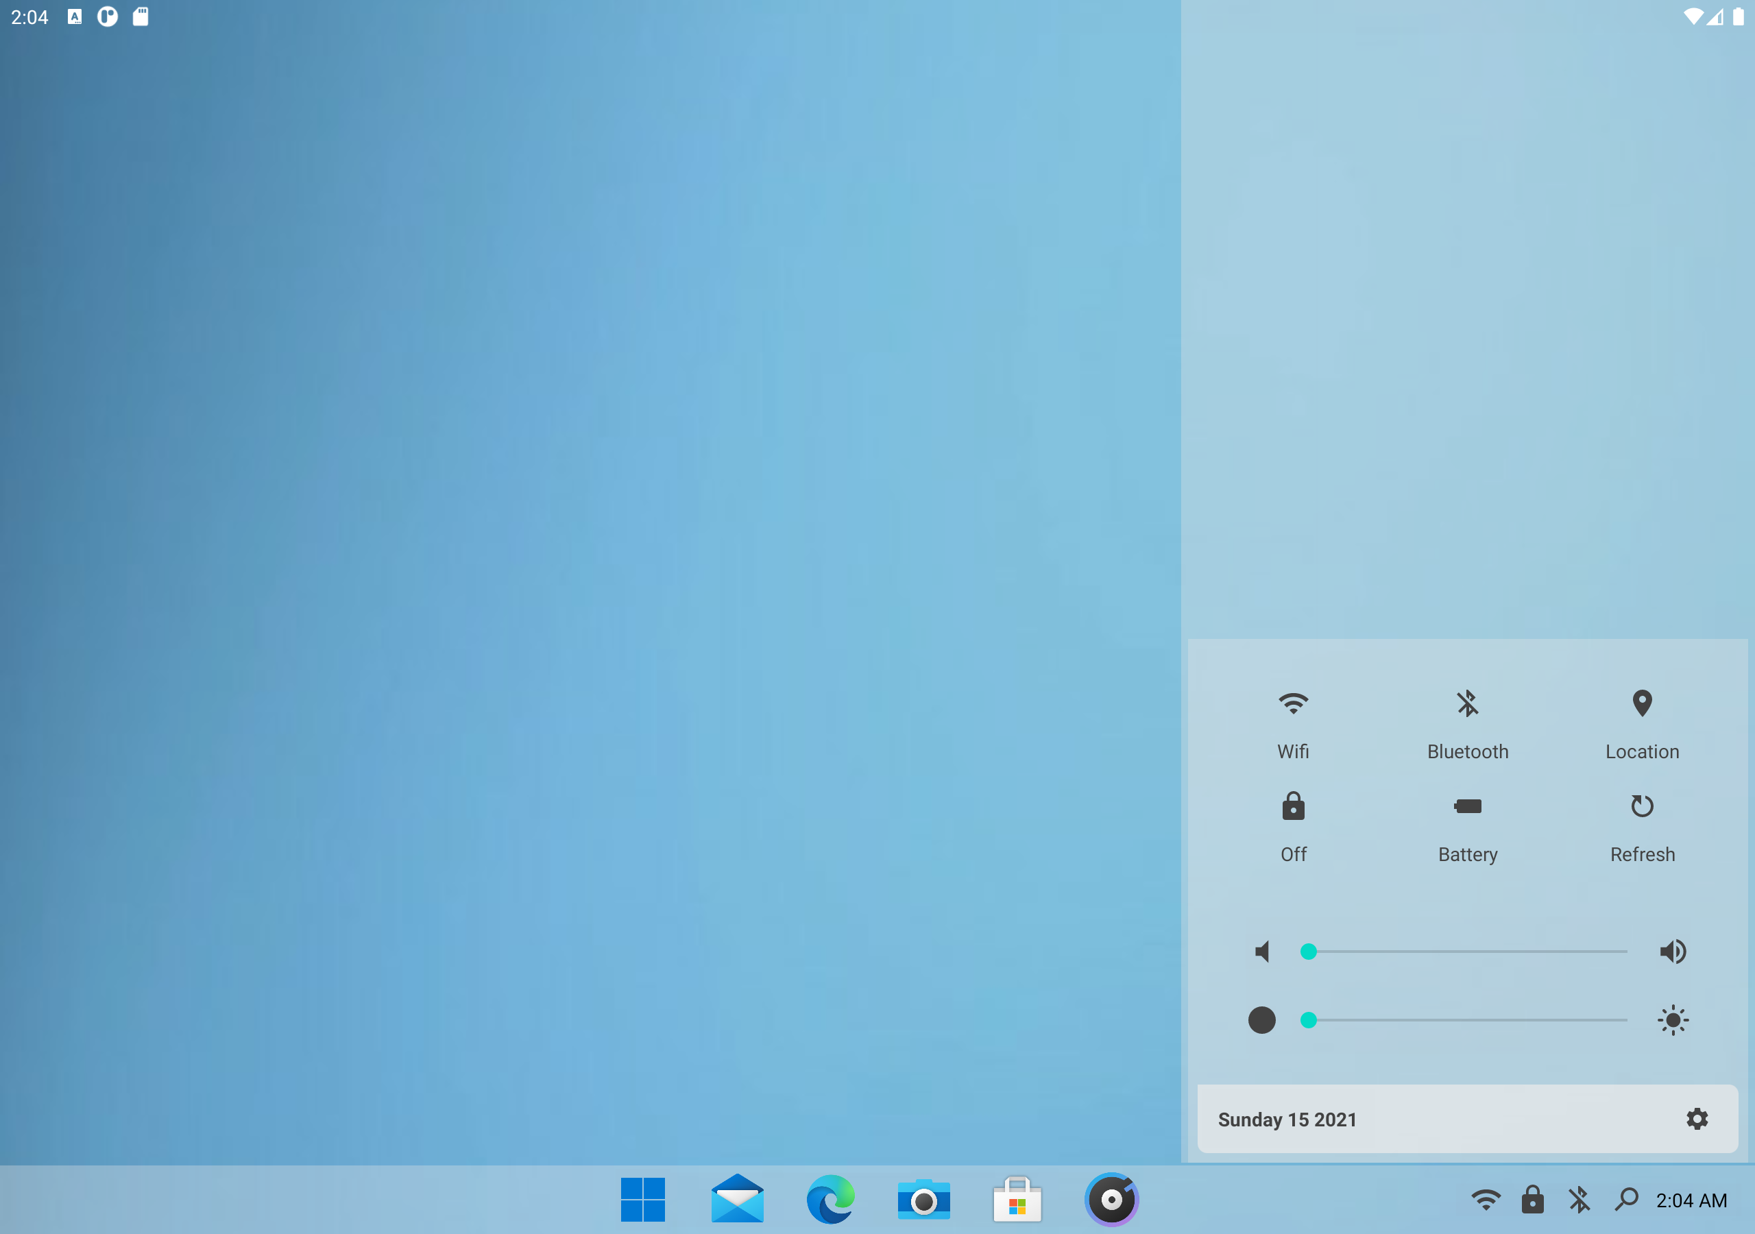This screenshot has height=1234, width=1755.
Task: Open the music disc app icon
Action: tap(1111, 1200)
